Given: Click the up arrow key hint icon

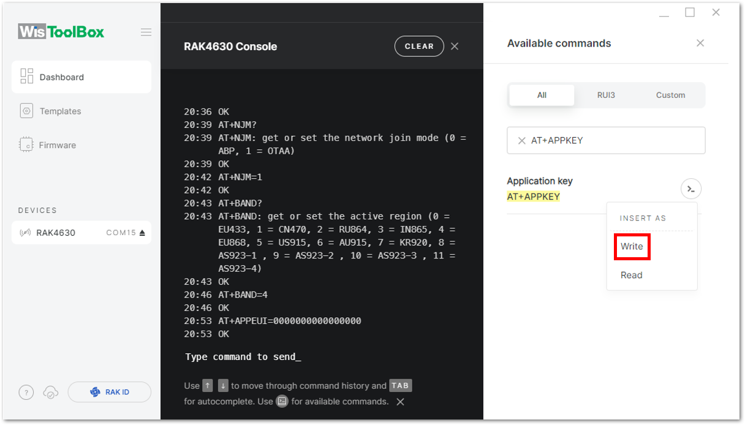Looking at the screenshot, I should pos(208,386).
